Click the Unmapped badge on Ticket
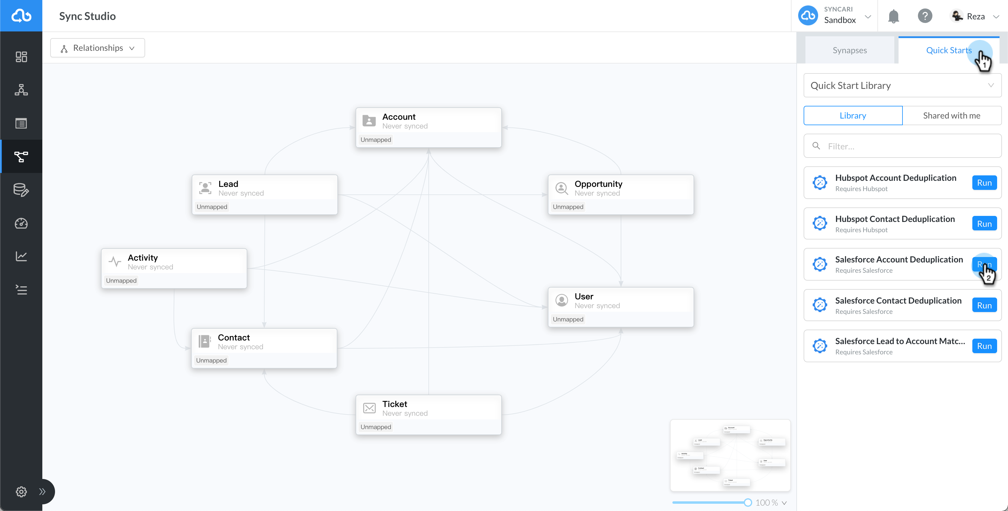The width and height of the screenshot is (1008, 511). point(376,427)
